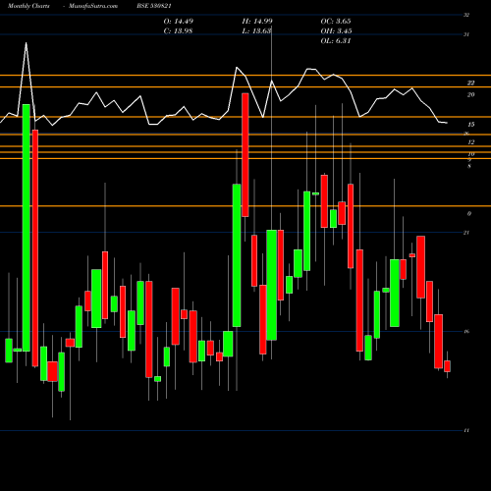The height and width of the screenshot is (491, 491).
Task: Click the axis label "12"
Action: (x=470, y=142)
